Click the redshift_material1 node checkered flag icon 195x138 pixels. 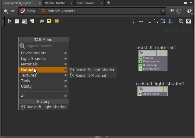[141, 53]
